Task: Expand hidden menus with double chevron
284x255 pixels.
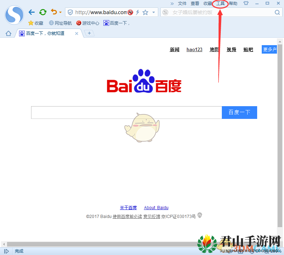Action: click(172, 4)
